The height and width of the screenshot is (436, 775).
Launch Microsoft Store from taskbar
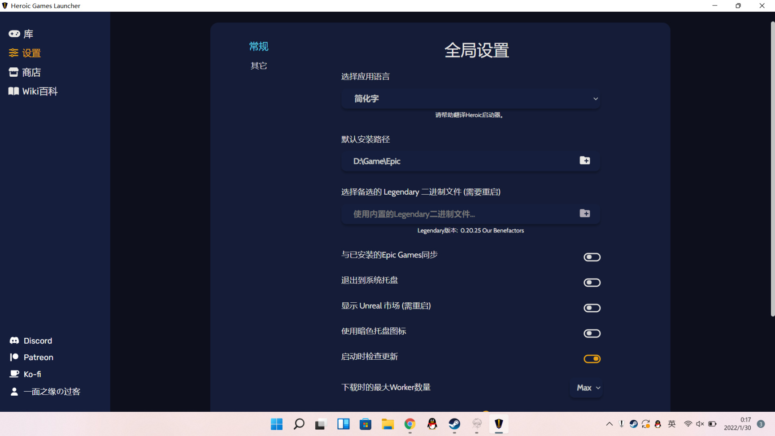pyautogui.click(x=366, y=424)
